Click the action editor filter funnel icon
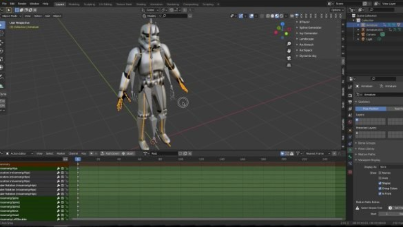Image resolution: width=403 pixels, height=227 pixels. pos(298,153)
